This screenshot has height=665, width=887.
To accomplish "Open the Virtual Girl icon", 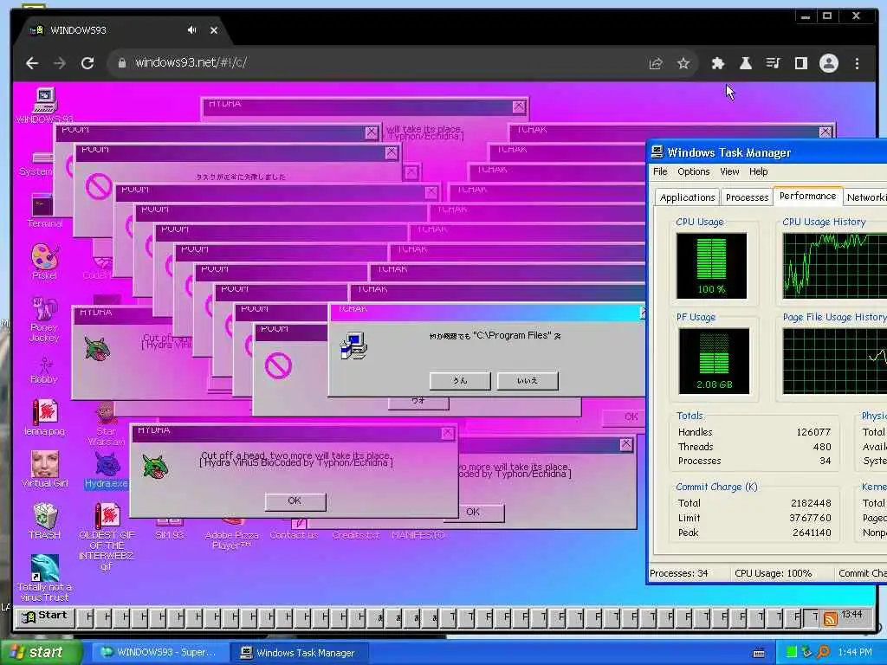I will pyautogui.click(x=44, y=468).
